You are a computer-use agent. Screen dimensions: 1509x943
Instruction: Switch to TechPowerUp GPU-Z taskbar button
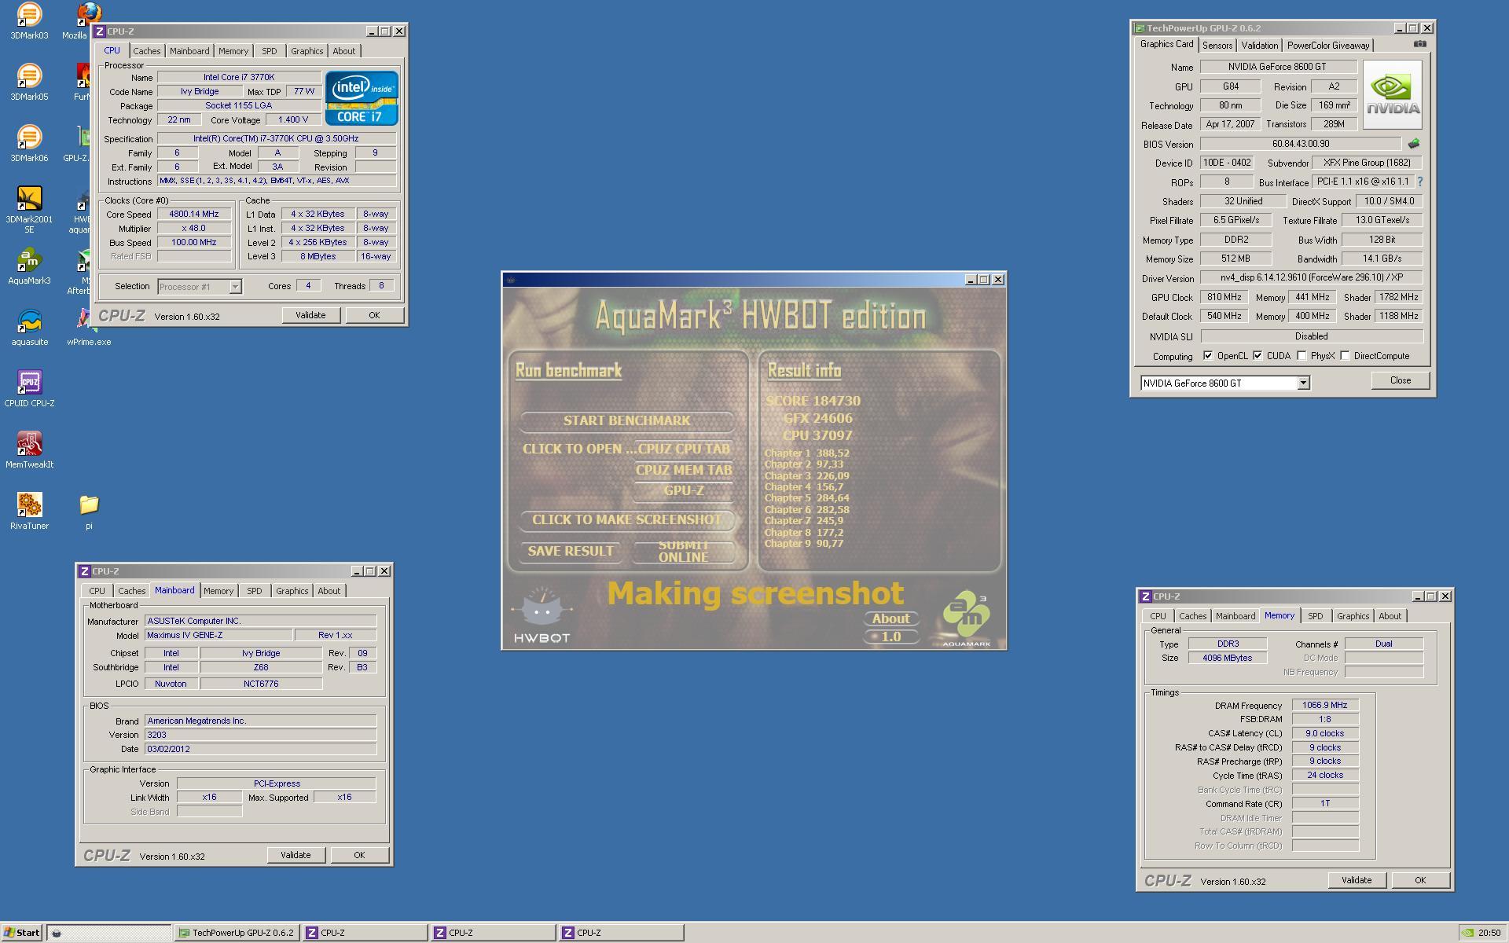pyautogui.click(x=237, y=933)
